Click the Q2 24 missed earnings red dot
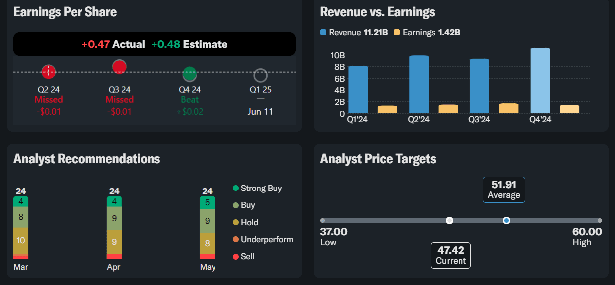The height and width of the screenshot is (285, 615). point(48,72)
